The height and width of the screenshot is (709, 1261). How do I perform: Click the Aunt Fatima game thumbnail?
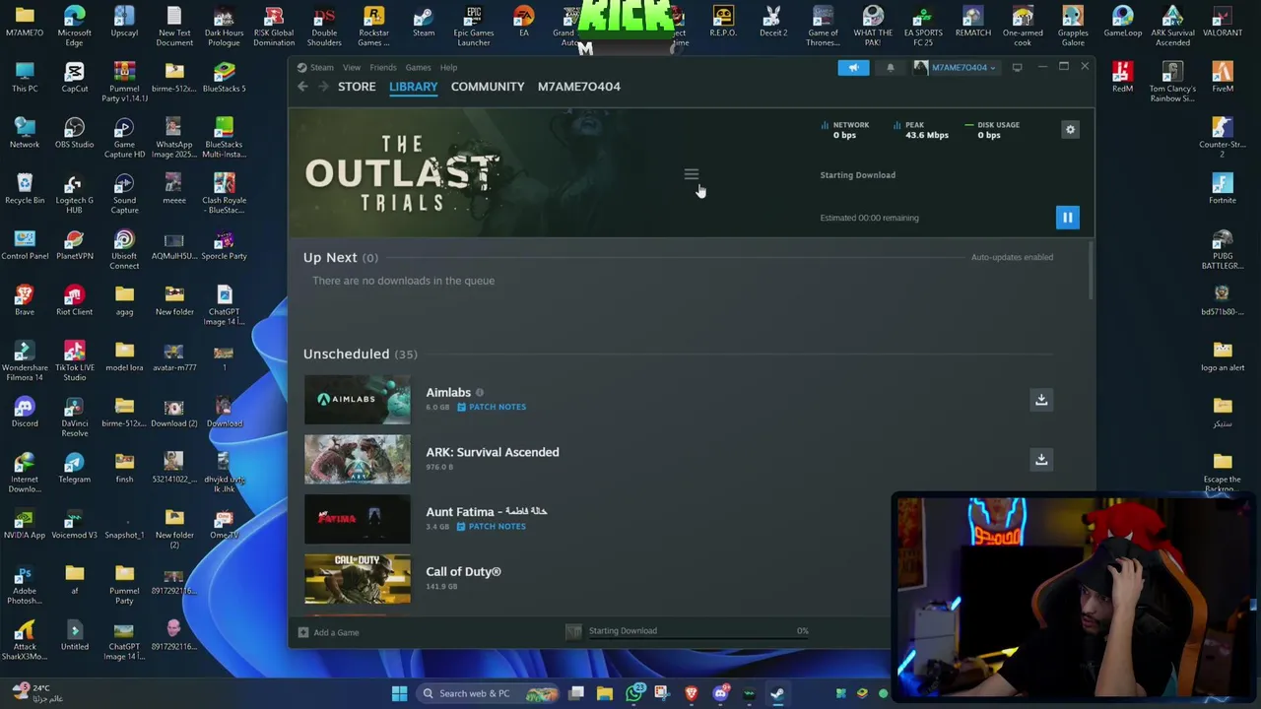point(357,519)
